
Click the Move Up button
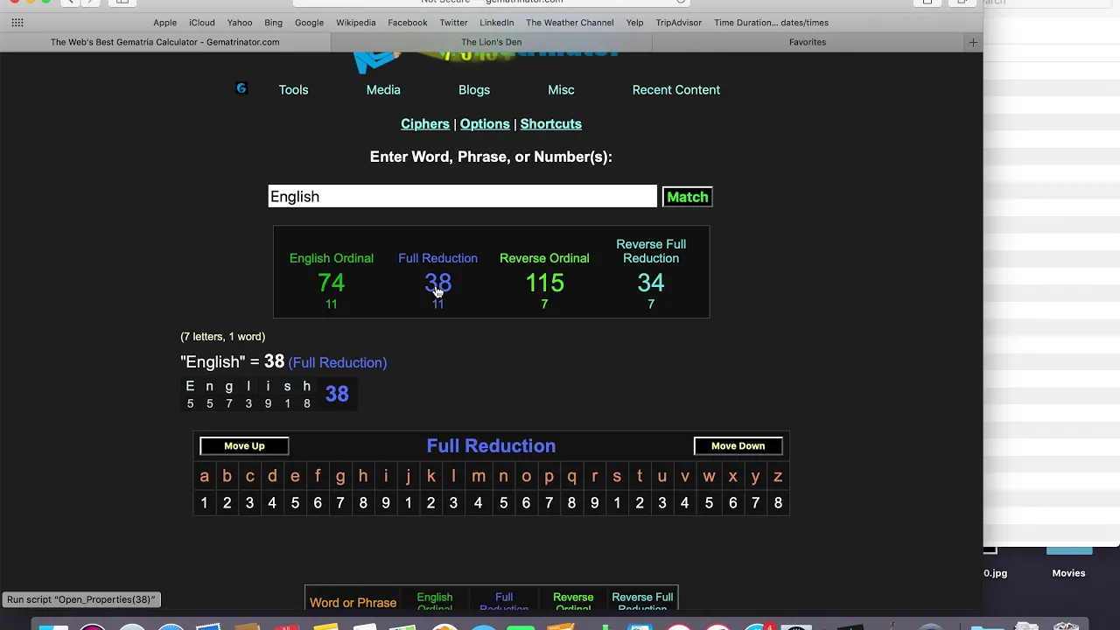[244, 446]
